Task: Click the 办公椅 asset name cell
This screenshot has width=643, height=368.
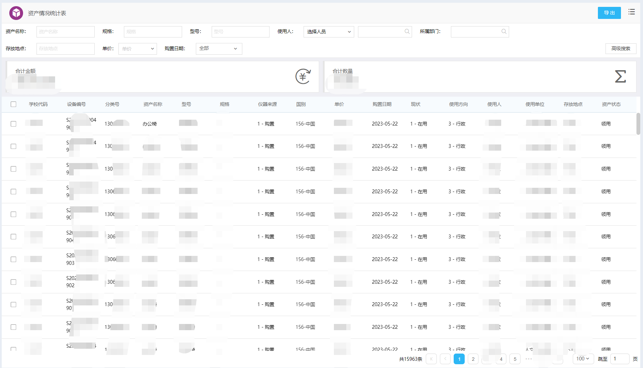Action: (150, 124)
